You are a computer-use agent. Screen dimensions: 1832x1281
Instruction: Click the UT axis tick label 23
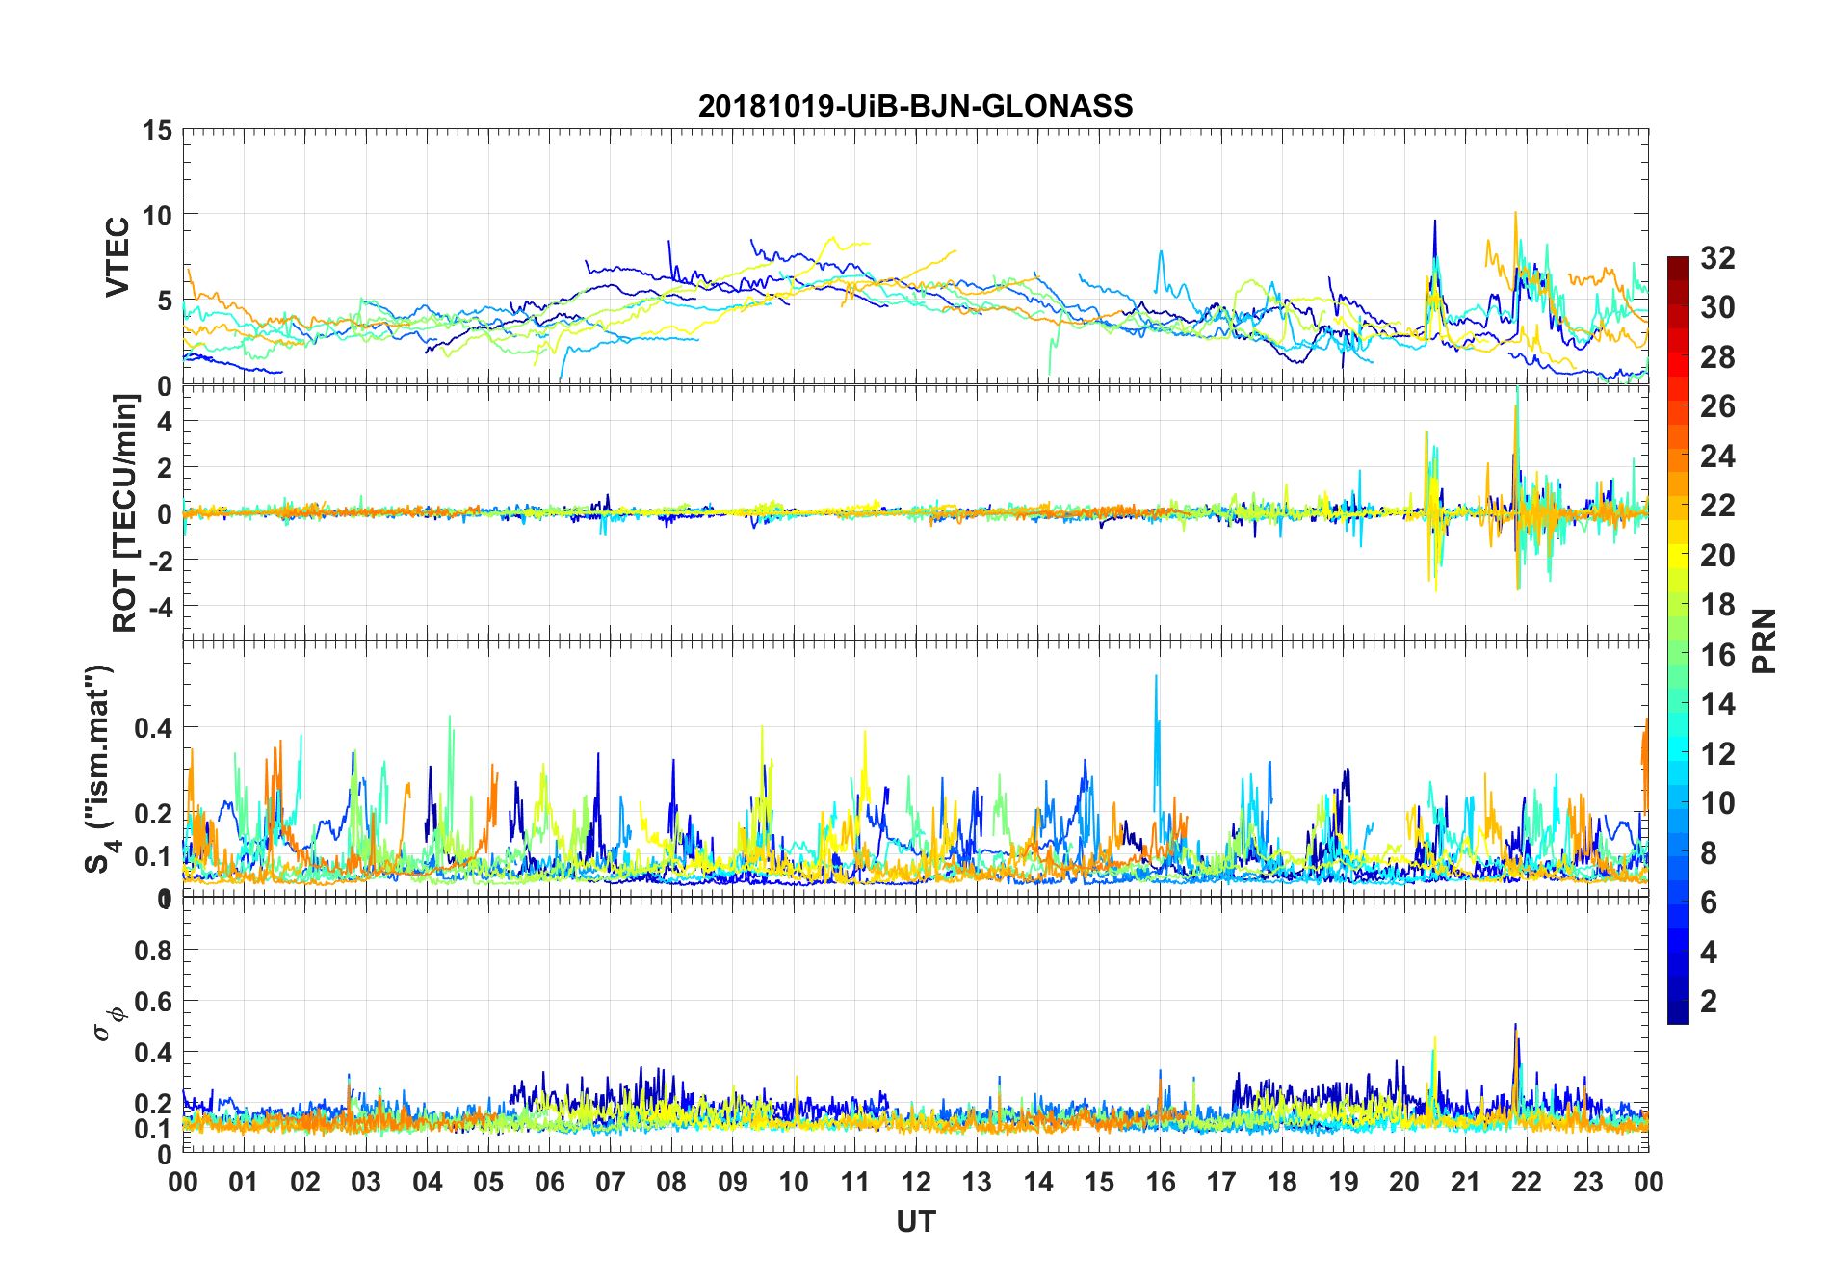pos(1588,1182)
